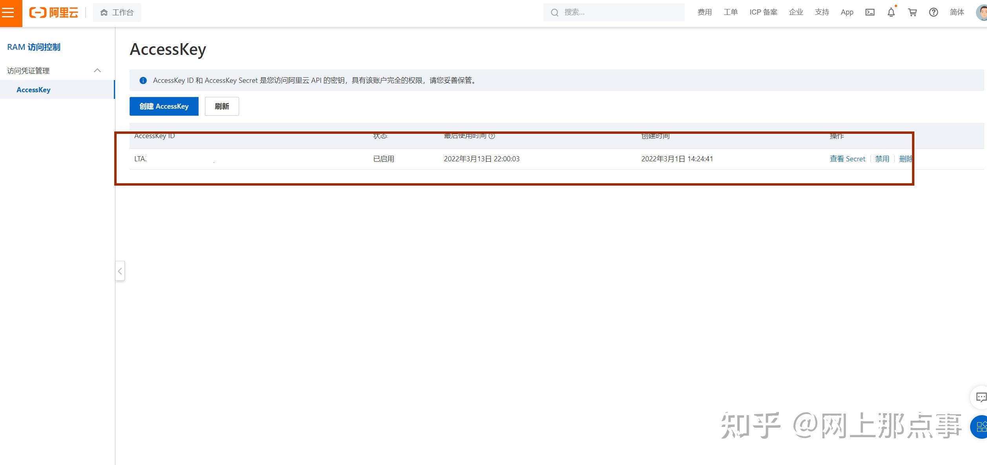The width and height of the screenshot is (987, 465).
Task: Click the LTA AccessKey ID cell
Action: click(x=140, y=159)
